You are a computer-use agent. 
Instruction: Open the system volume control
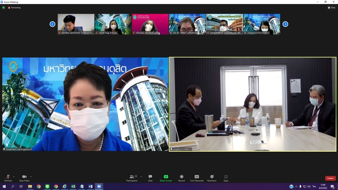pyautogui.click(x=309, y=187)
